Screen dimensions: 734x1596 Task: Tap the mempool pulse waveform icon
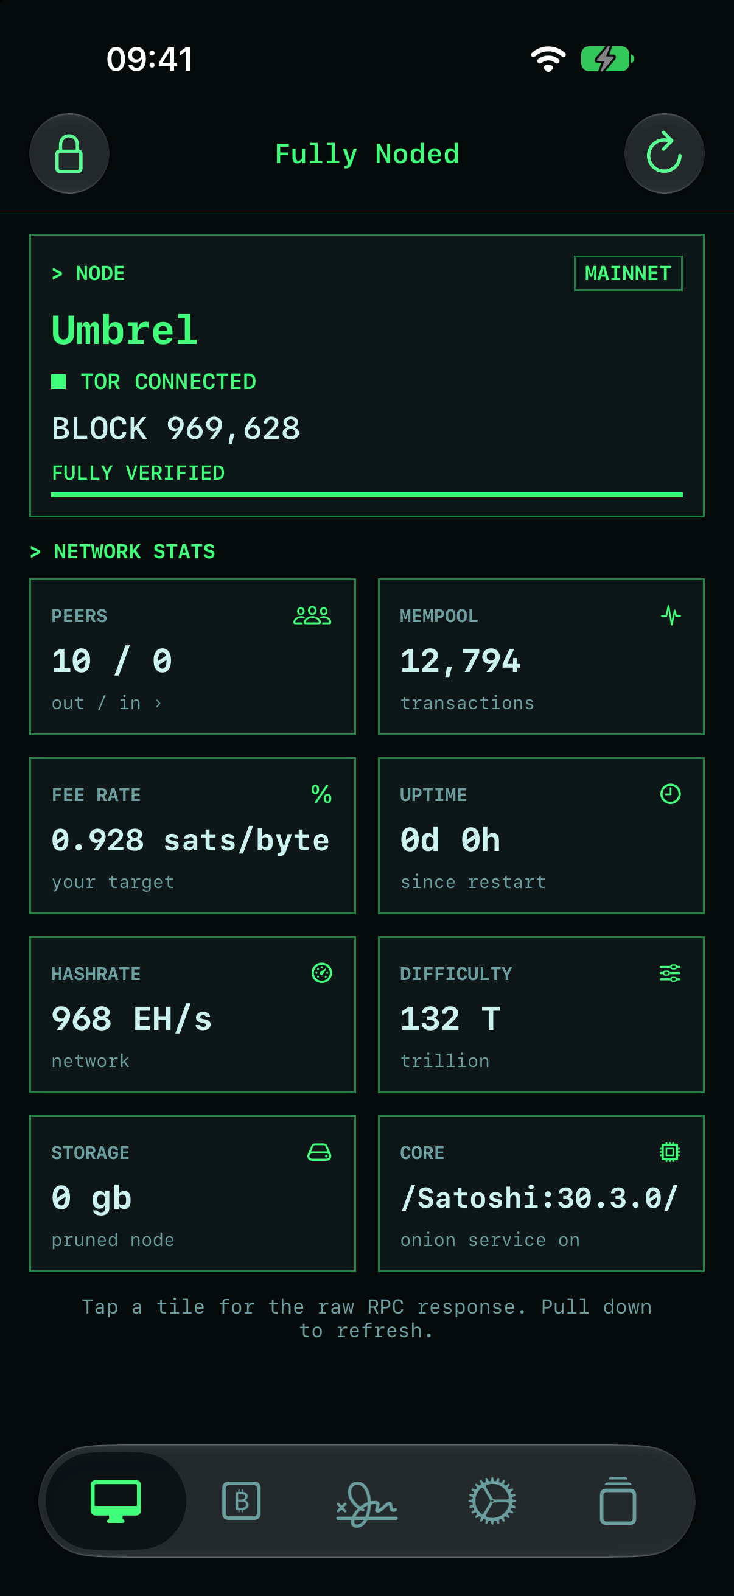pyautogui.click(x=670, y=615)
